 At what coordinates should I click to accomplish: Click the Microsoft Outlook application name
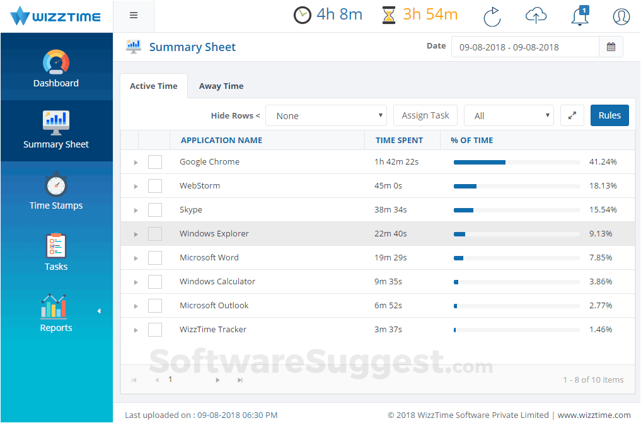click(x=214, y=306)
